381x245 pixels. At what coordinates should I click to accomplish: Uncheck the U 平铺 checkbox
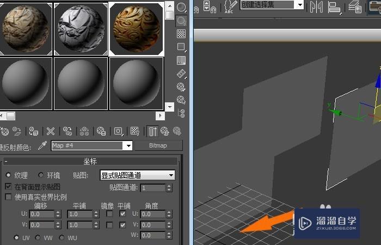[x=122, y=214]
